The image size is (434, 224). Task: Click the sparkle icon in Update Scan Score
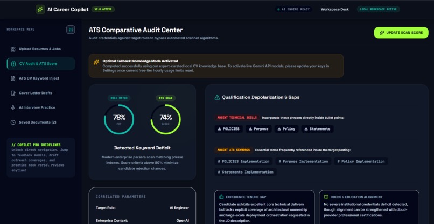[382, 33]
